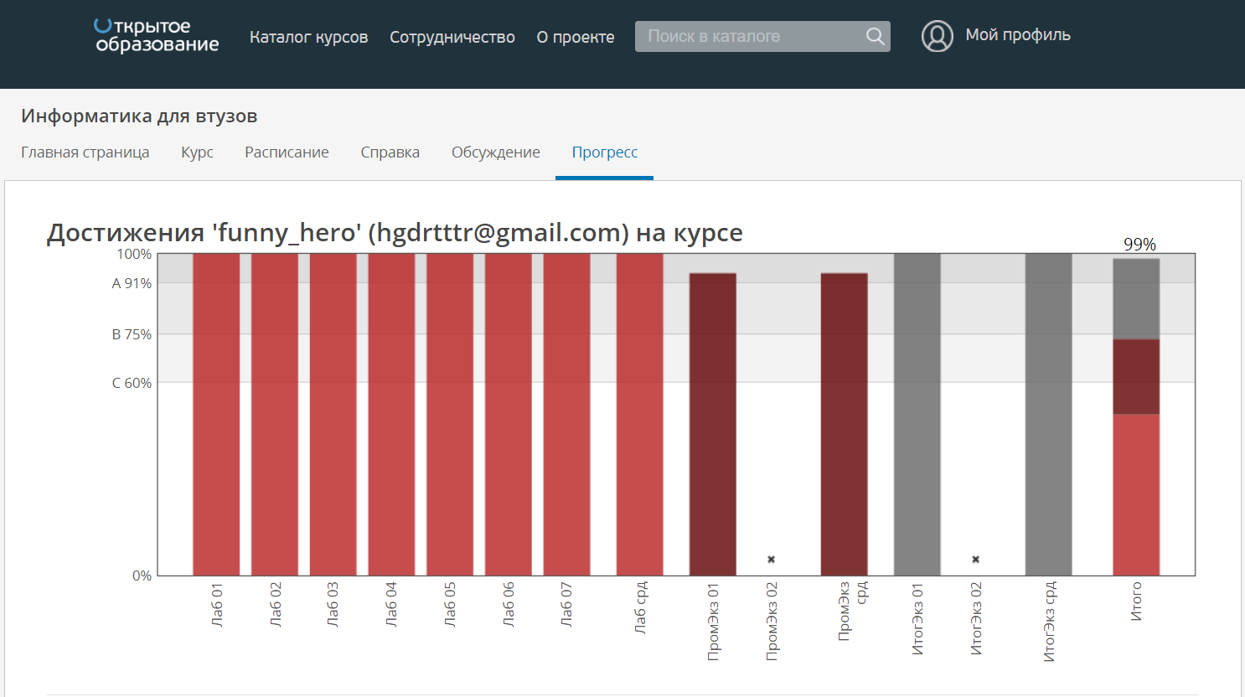This screenshot has width=1245, height=697.
Task: Open Мой профиль link
Action: pos(1017,35)
